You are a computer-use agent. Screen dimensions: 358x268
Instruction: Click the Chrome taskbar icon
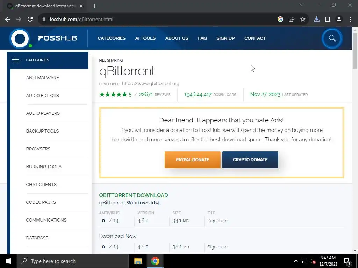[x=155, y=261]
